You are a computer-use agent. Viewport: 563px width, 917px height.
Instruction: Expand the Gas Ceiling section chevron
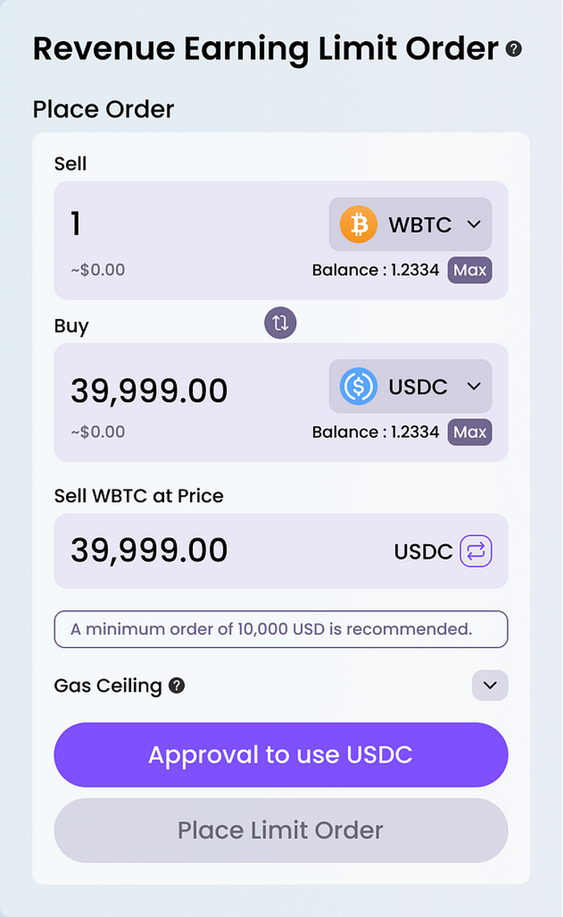490,686
